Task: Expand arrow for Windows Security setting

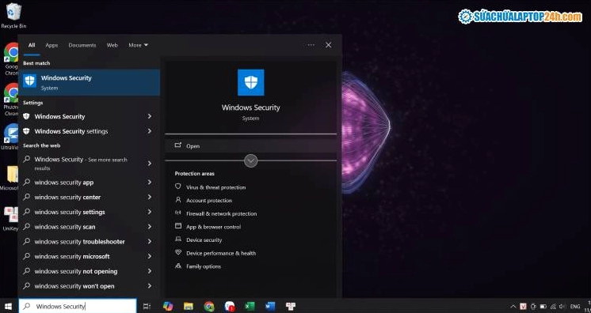Action: point(150,117)
